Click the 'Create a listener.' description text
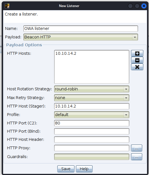 21,14
